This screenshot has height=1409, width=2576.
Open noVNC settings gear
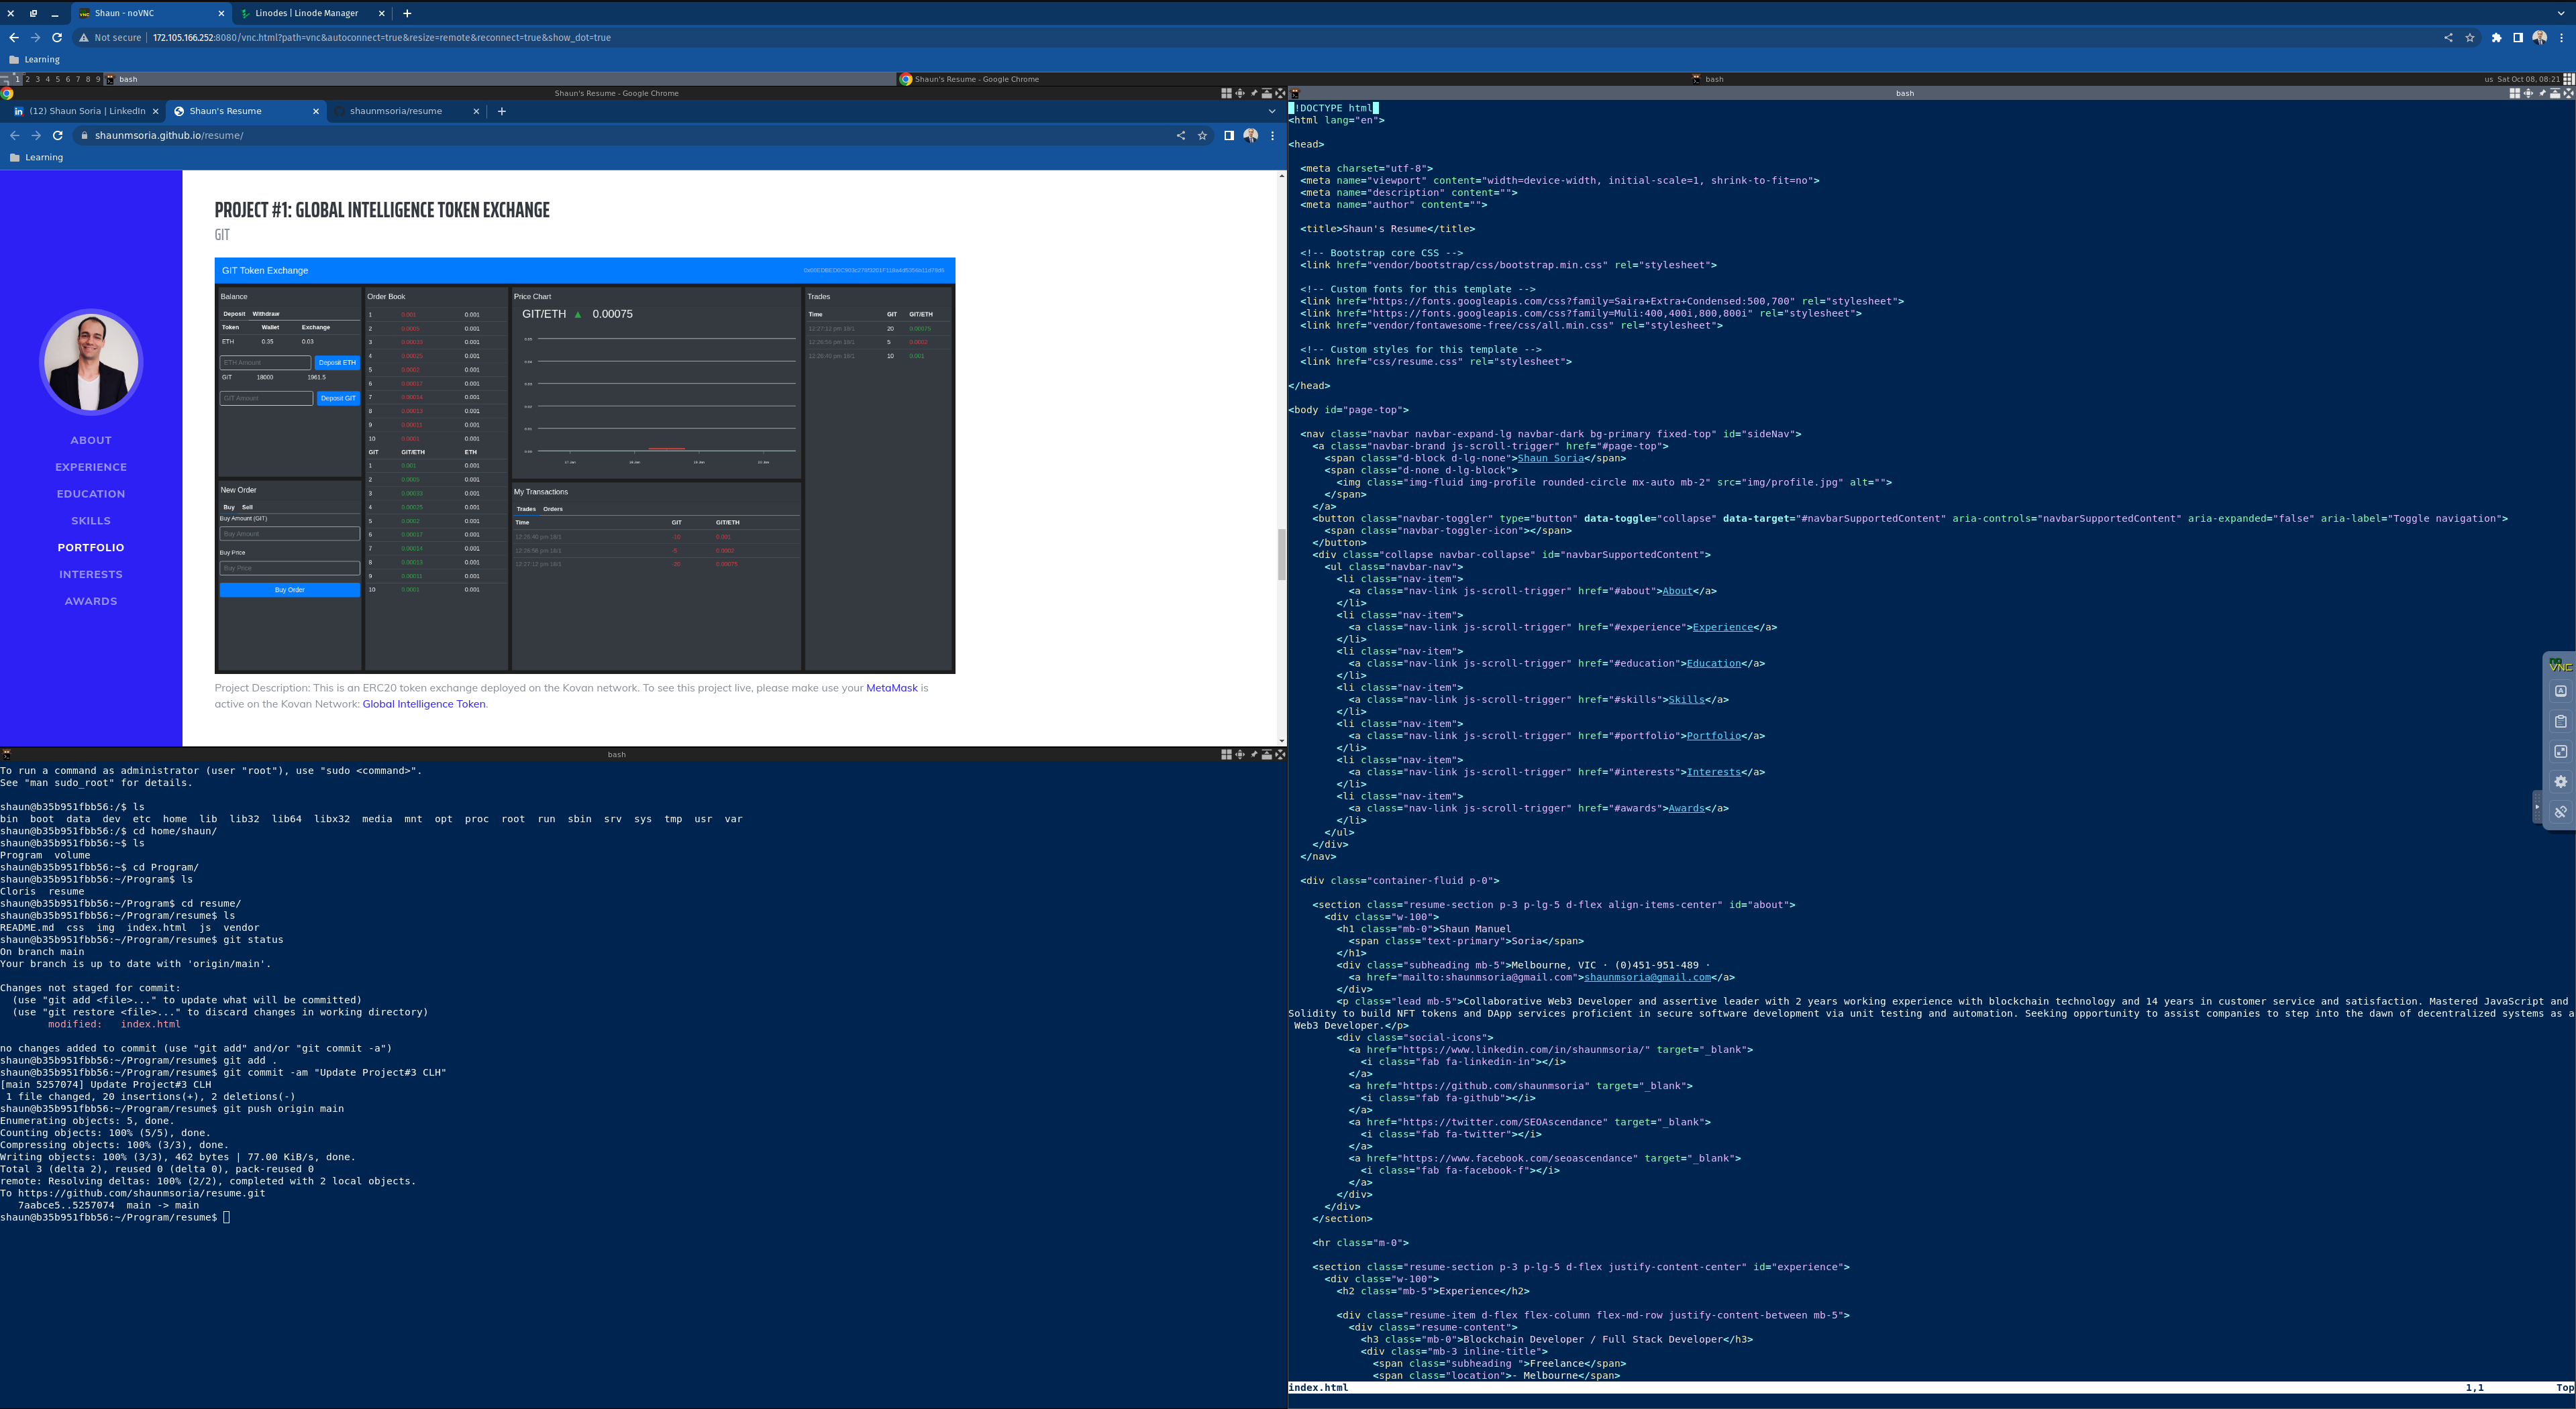point(2560,781)
